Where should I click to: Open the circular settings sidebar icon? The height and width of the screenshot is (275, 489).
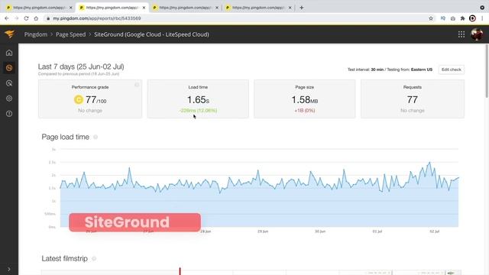click(9, 99)
